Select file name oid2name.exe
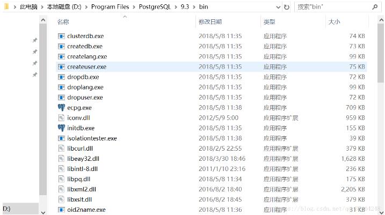This screenshot has width=385, height=215. [86, 210]
